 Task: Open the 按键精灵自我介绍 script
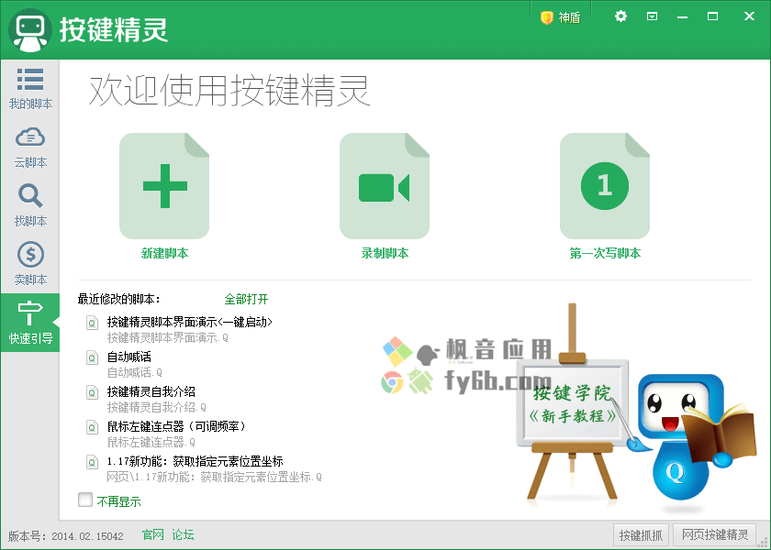151,392
